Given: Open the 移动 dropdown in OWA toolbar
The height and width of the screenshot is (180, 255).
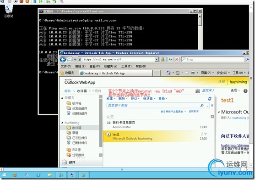Looking at the screenshot, I should [135, 99].
